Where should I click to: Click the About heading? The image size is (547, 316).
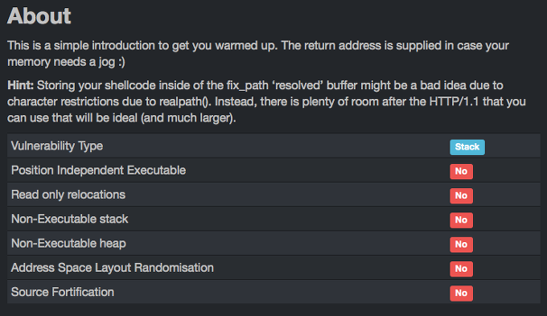coord(39,16)
